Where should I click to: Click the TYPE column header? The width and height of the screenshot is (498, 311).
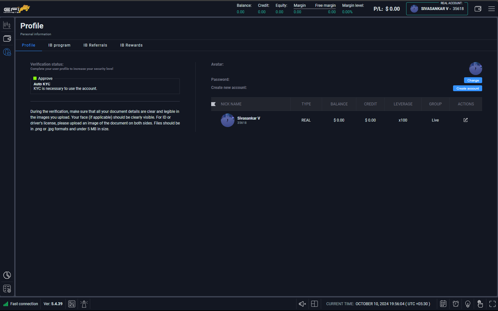click(306, 104)
